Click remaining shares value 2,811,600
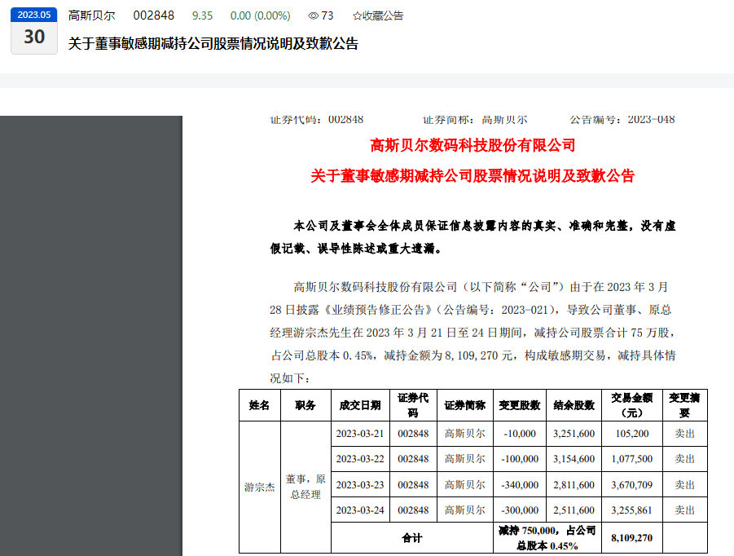The height and width of the screenshot is (556, 734). coord(574,485)
